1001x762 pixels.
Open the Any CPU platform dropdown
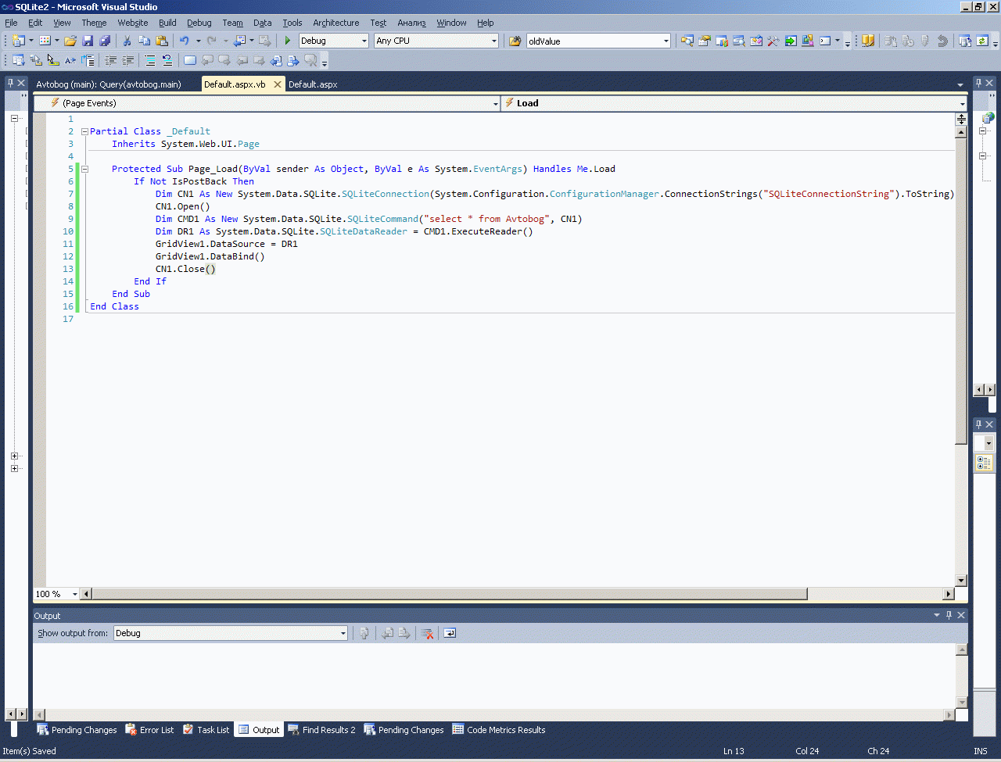(x=436, y=41)
